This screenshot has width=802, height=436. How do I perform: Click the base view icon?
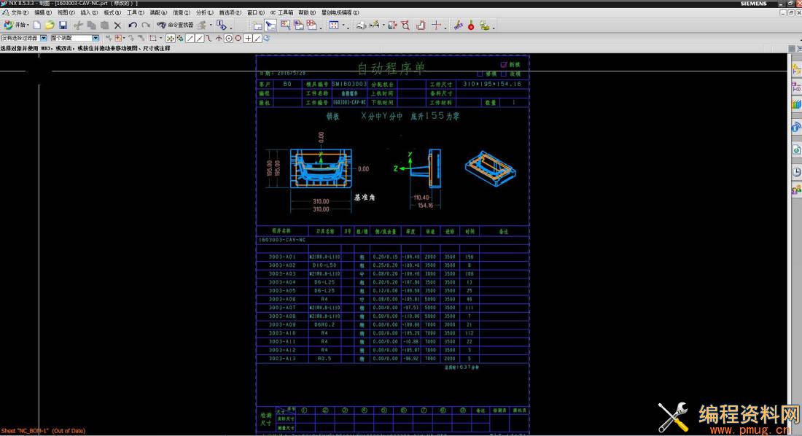(x=285, y=25)
